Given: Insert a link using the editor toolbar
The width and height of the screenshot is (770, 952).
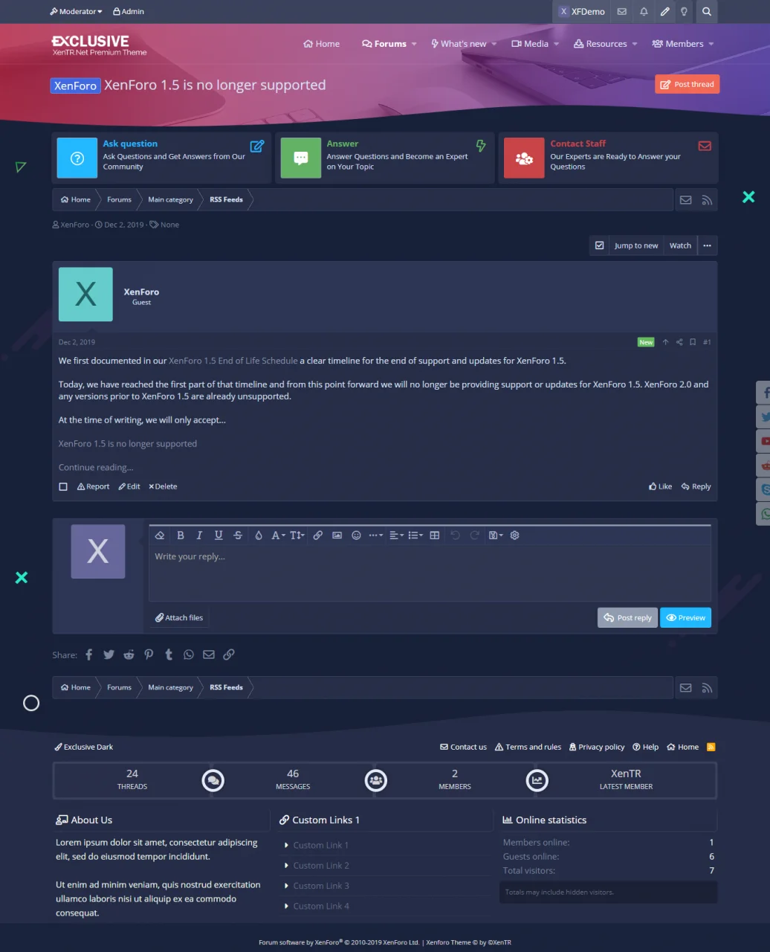Looking at the screenshot, I should 317,535.
